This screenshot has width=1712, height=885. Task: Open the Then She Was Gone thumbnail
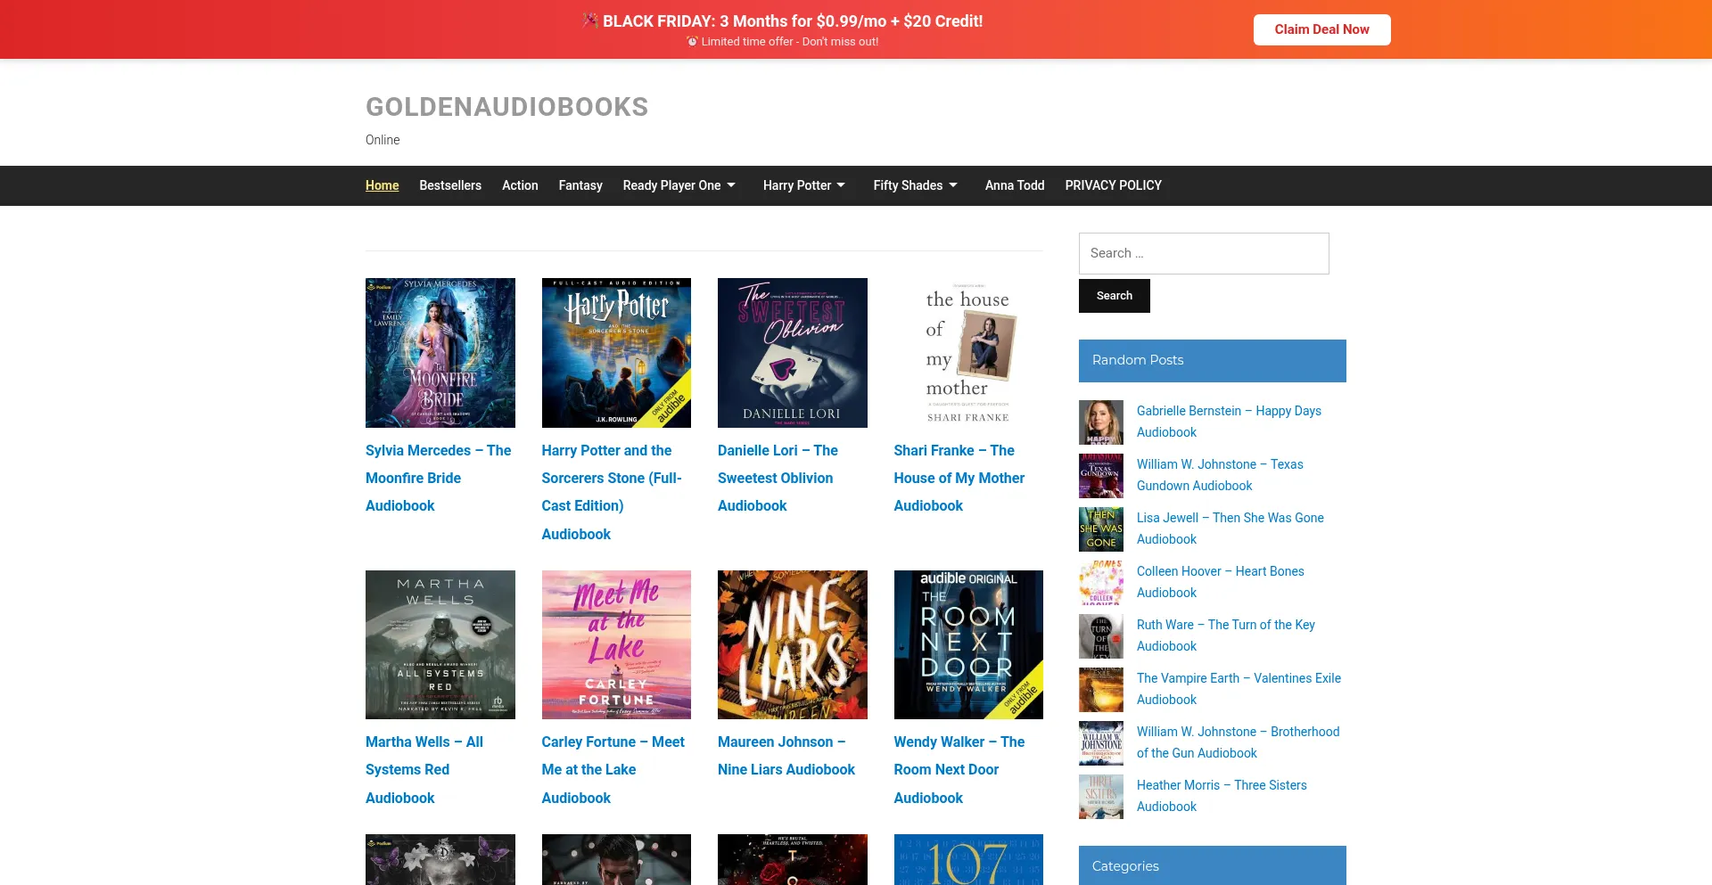[x=1101, y=529]
